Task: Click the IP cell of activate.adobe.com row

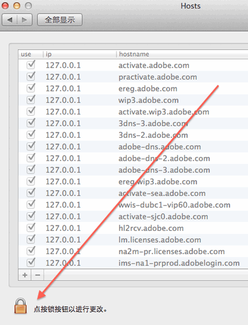Action: [x=63, y=65]
